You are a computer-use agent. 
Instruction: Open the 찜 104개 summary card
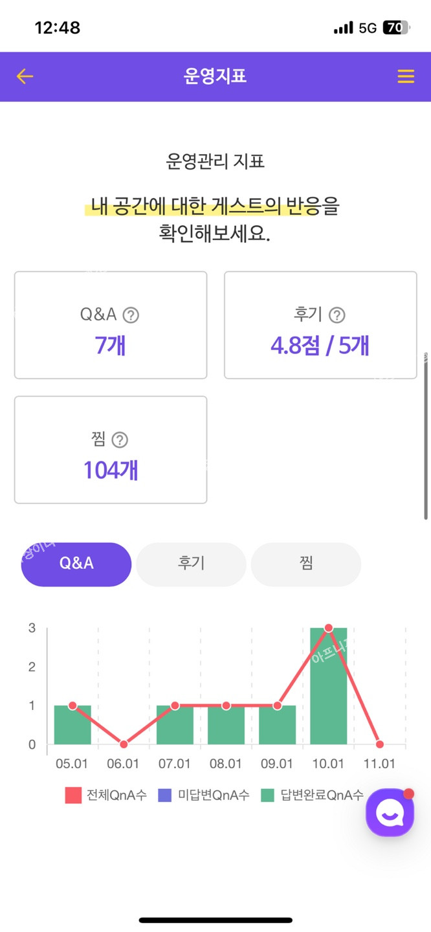[x=111, y=450]
